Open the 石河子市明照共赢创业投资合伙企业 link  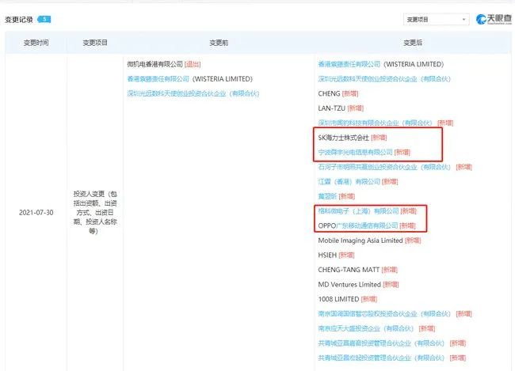click(x=384, y=167)
